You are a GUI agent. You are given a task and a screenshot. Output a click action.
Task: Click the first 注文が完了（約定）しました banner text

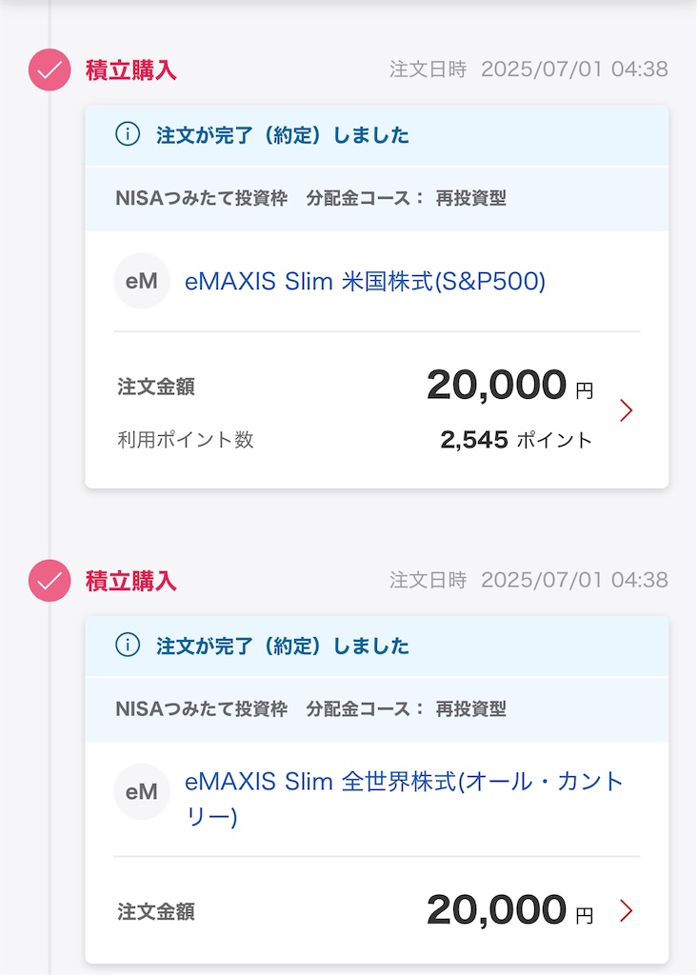(283, 135)
